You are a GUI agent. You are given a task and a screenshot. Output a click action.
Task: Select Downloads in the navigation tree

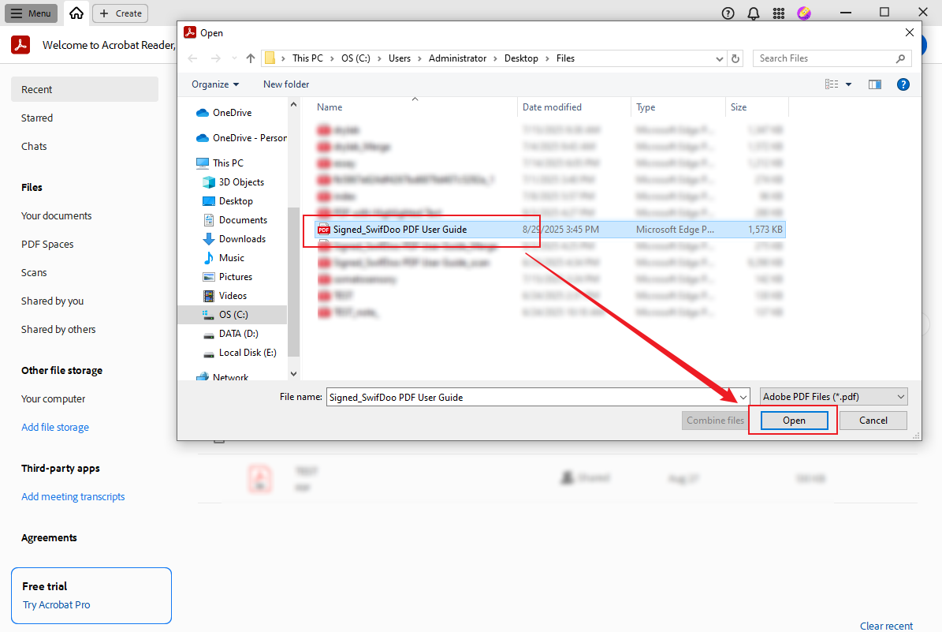(x=242, y=239)
